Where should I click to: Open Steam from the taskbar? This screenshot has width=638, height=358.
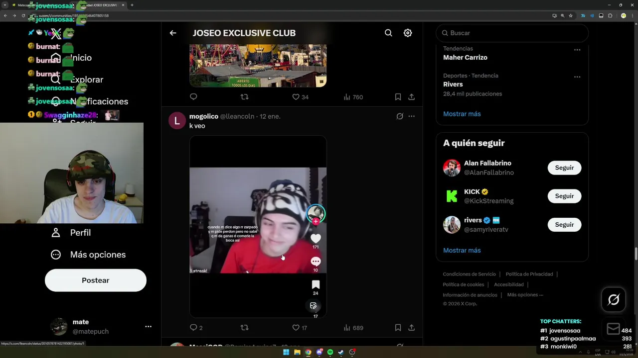coord(341,352)
